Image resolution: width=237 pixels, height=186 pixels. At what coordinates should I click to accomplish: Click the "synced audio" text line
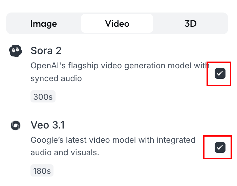(x=56, y=78)
